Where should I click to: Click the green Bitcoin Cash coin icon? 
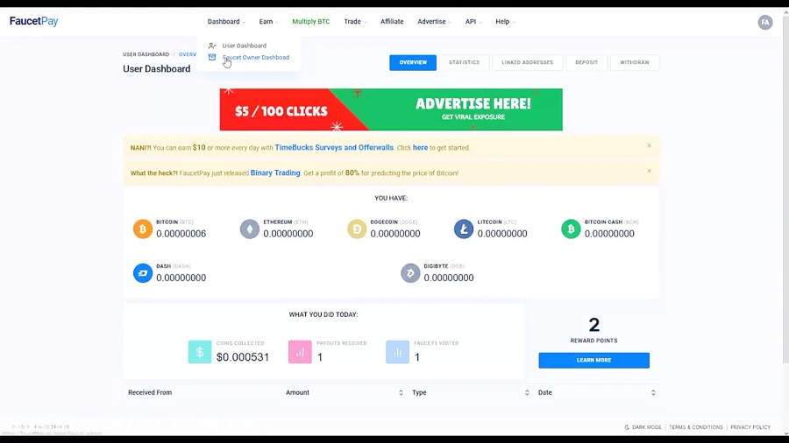coord(571,229)
